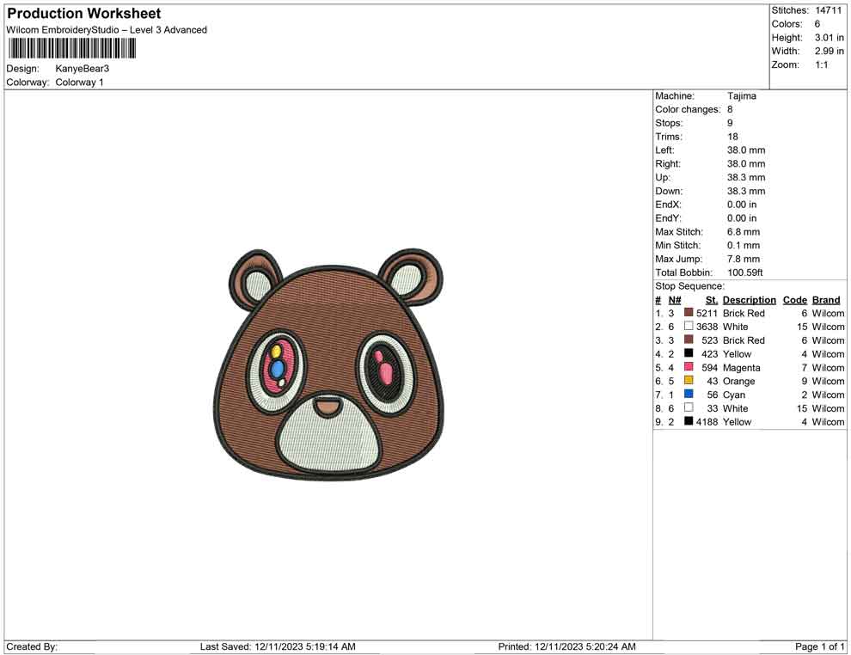Click the Kanye bear embroidery design preview
The height and width of the screenshot is (655, 851).
pyautogui.click(x=328, y=365)
